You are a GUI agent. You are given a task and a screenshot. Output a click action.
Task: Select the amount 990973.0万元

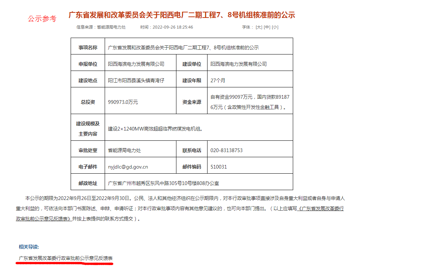pos(123,102)
